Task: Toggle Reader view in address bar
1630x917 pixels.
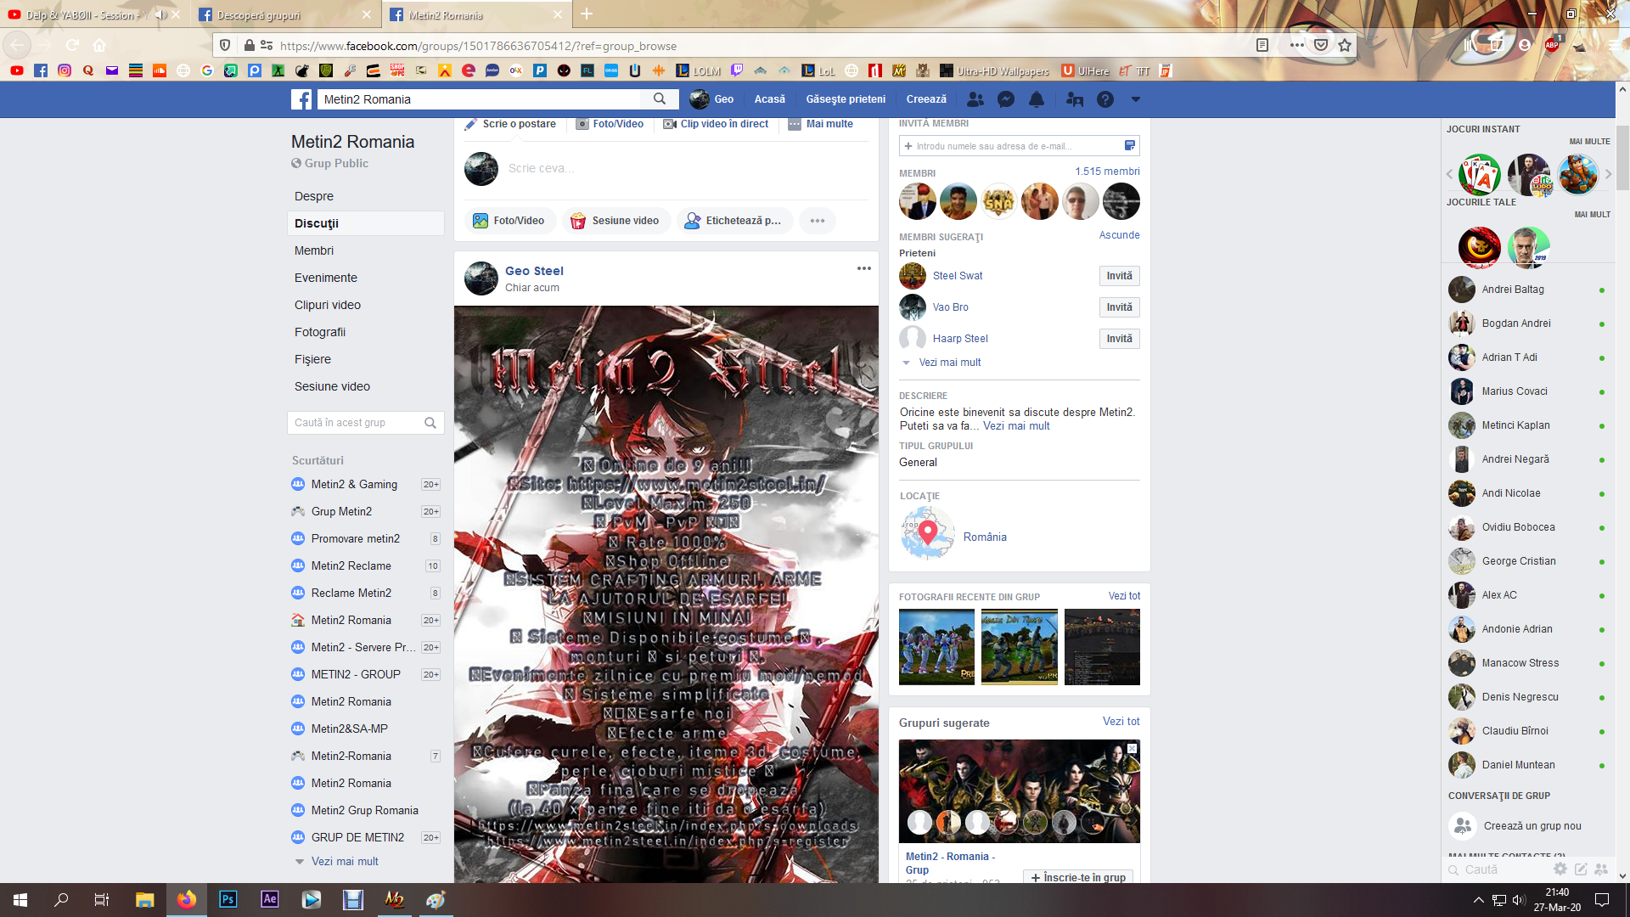Action: point(1262,46)
